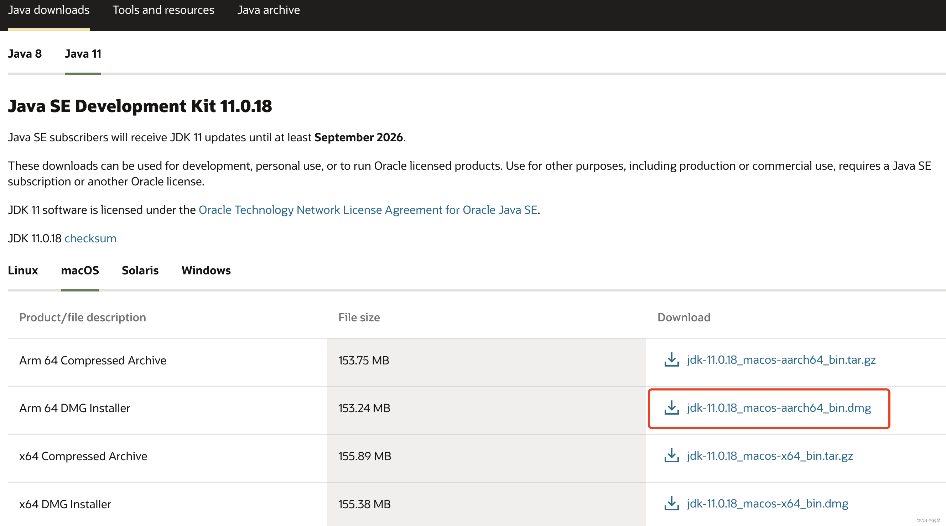Download jdk-11.0.18_macos-x64_bin.dmg file
946x526 pixels.
click(x=768, y=504)
